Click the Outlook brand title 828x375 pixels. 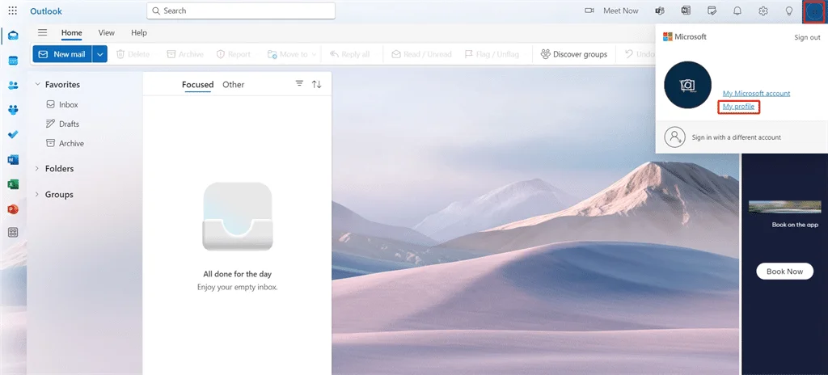[46, 11]
